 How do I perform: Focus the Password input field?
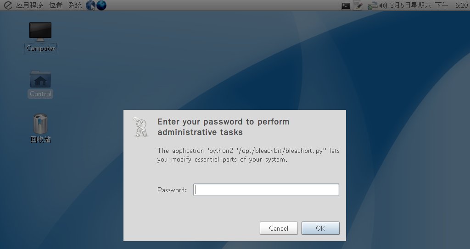266,190
